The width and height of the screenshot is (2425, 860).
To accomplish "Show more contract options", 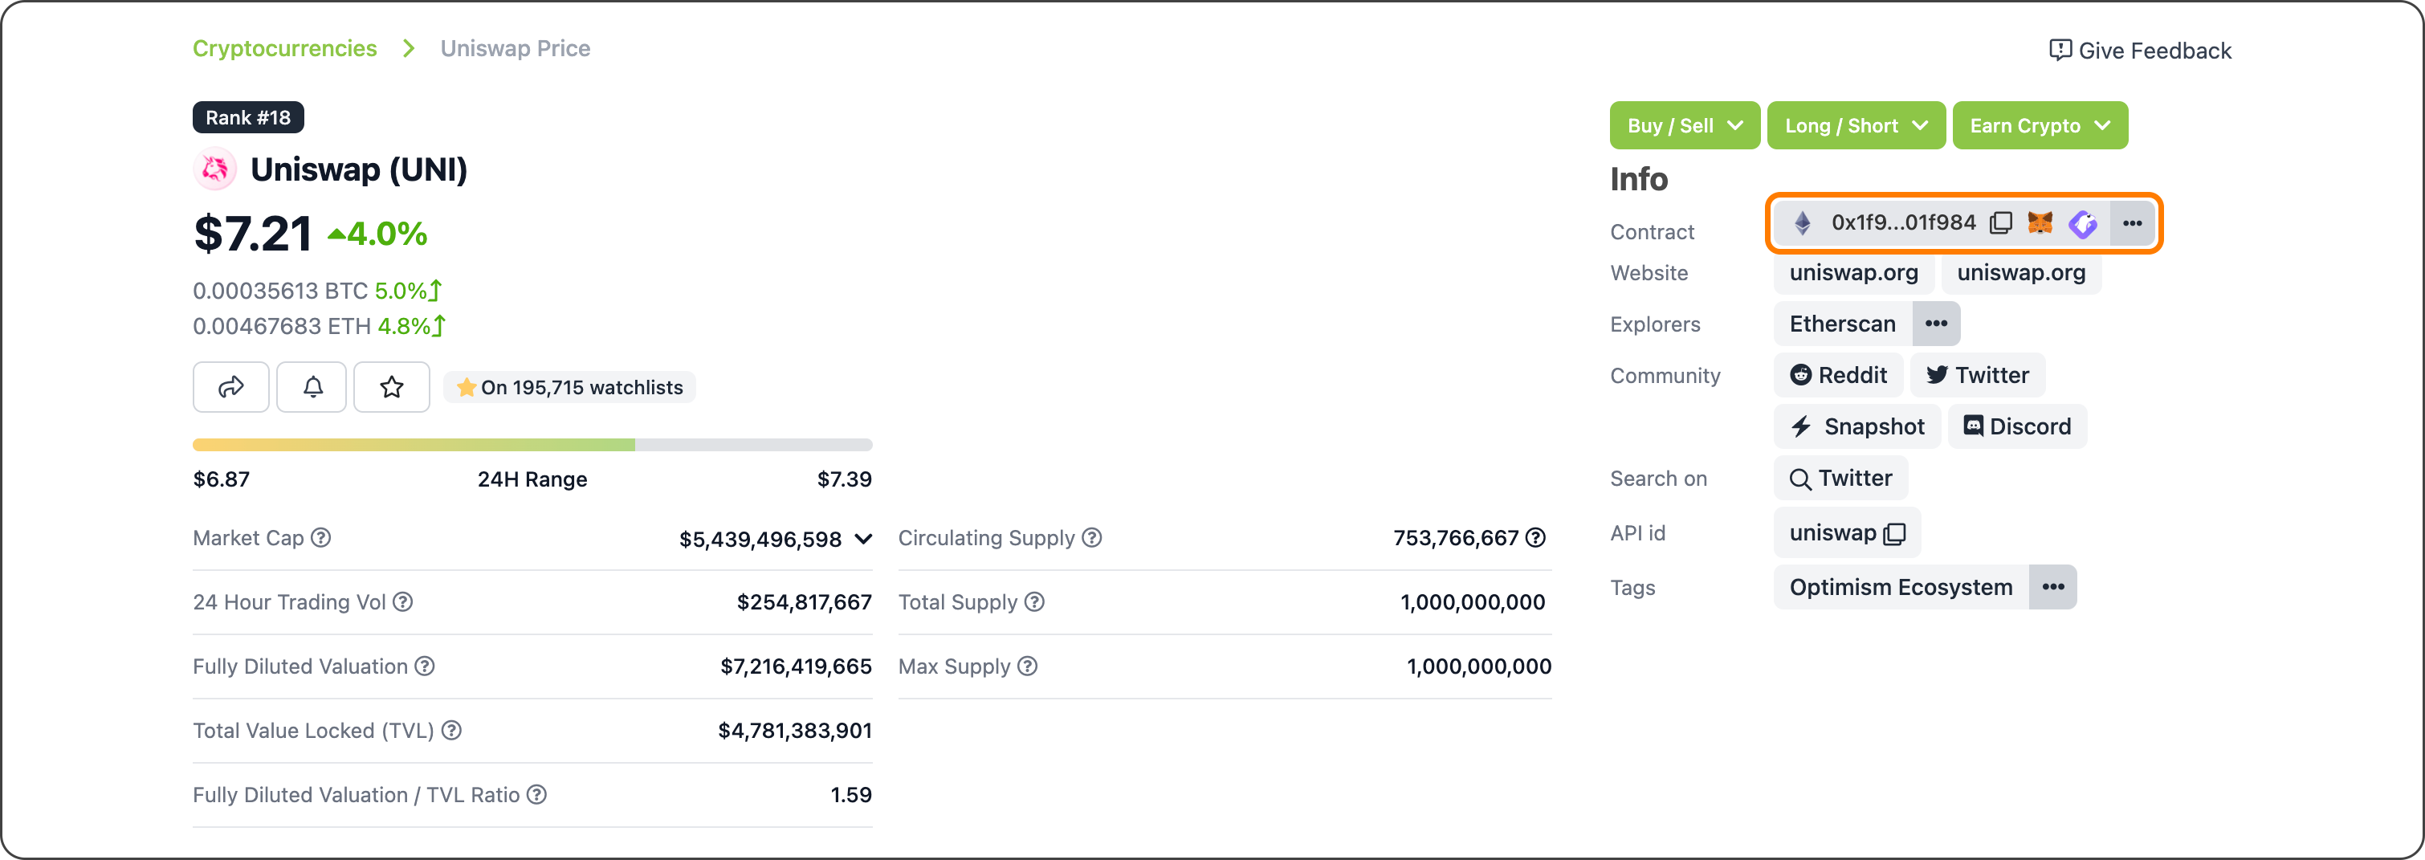I will pyautogui.click(x=2132, y=223).
